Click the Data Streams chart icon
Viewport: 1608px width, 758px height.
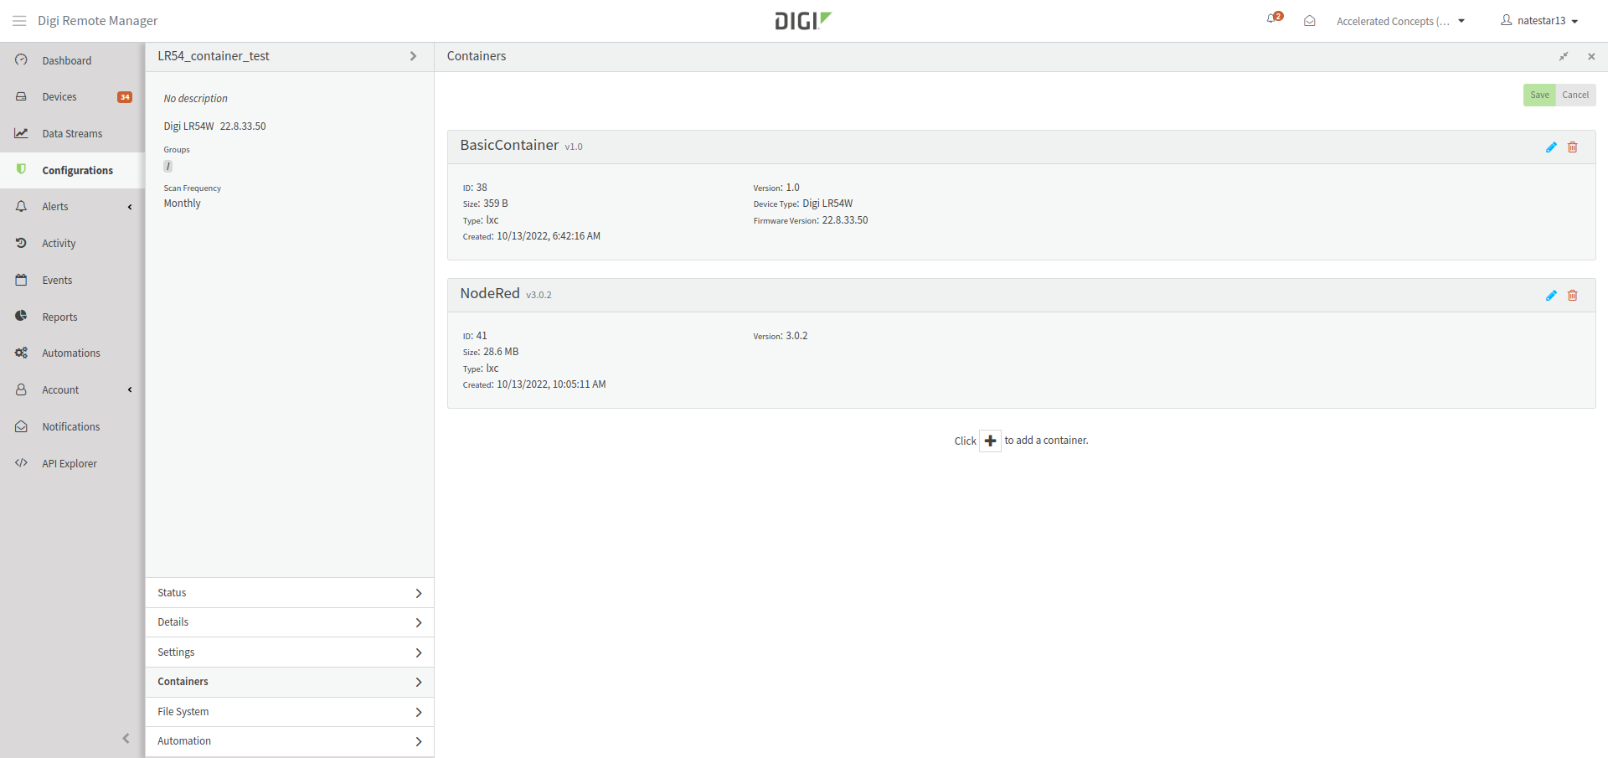coord(22,133)
